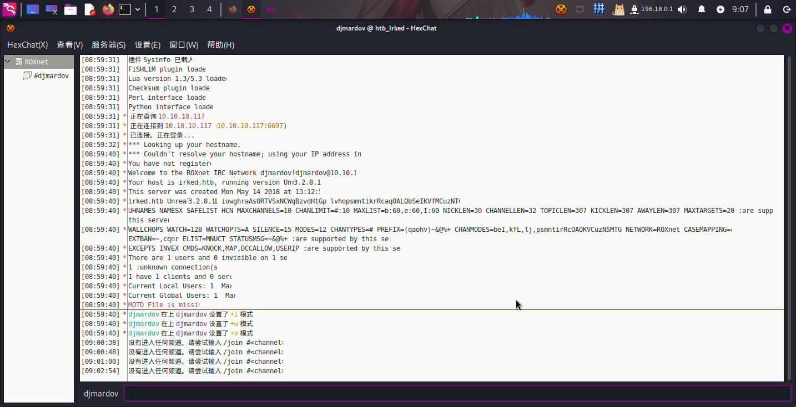Click the 'Your host is irked.htb' line
Screen dimensions: 796x407
point(224,182)
